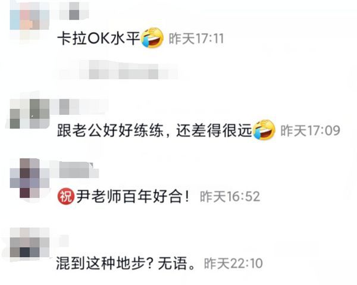
Task: Click the laughing emoji after 卡拉OK水平
Action: [152, 38]
